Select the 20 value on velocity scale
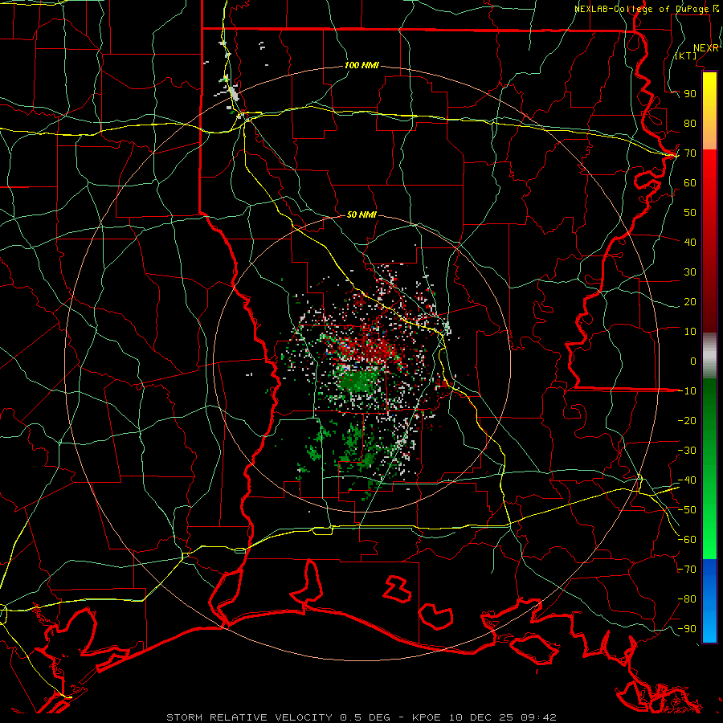Viewport: 723px width, 723px height. click(x=690, y=301)
